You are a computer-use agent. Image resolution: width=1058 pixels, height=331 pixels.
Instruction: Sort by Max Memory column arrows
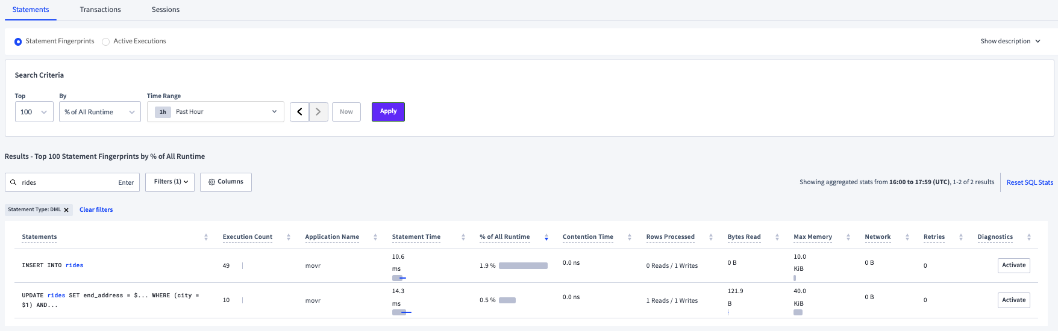[x=848, y=237]
